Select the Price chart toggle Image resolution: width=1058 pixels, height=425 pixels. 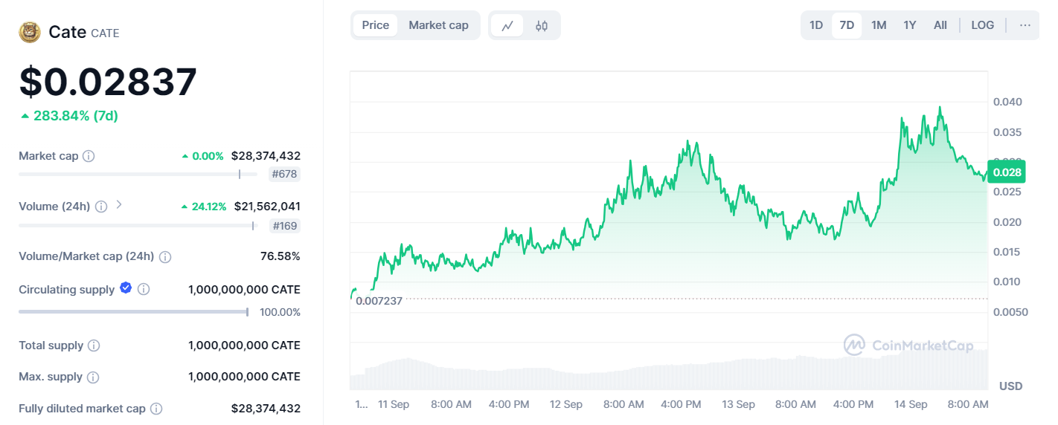tap(375, 25)
